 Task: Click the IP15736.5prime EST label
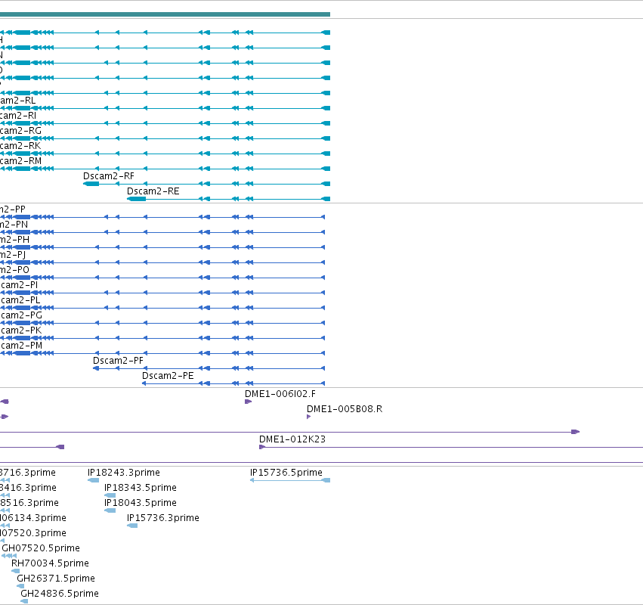286,473
